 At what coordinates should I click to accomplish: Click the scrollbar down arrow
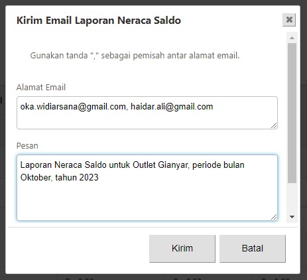tap(292, 217)
